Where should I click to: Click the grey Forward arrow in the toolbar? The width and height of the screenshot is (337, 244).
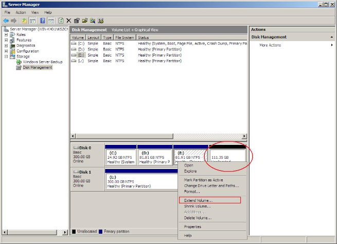[14, 21]
